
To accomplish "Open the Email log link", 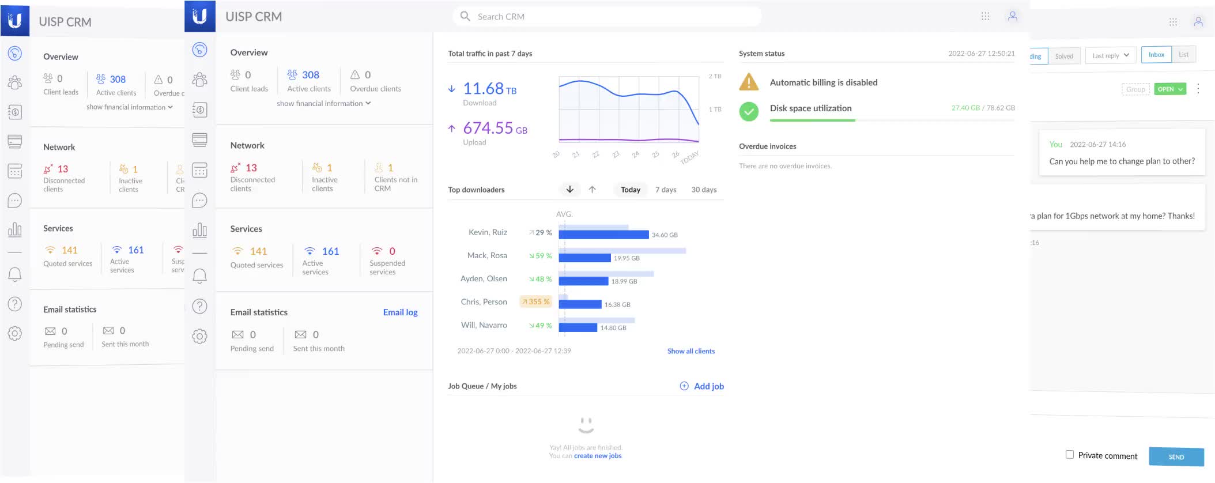I will click(400, 312).
